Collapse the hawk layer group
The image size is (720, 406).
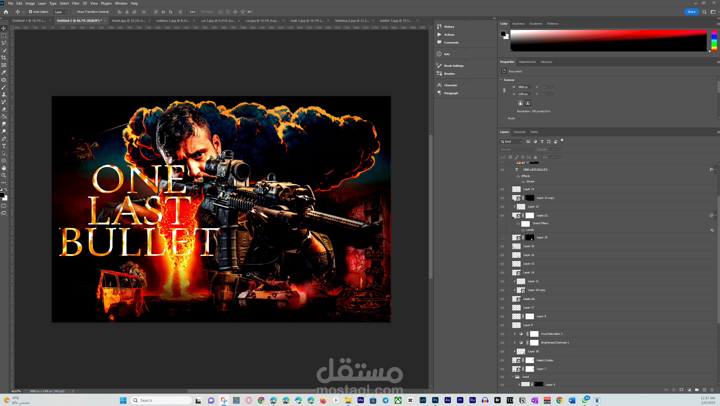pyautogui.click(x=513, y=377)
